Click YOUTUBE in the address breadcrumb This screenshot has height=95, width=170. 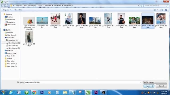[x=48, y=6]
